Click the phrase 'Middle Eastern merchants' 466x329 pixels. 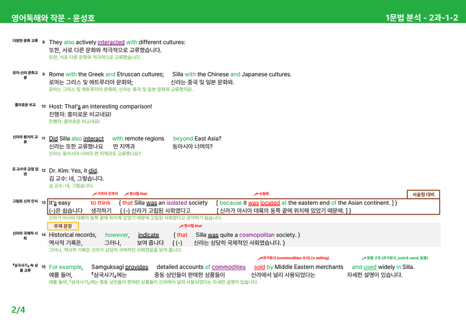coord(309,267)
